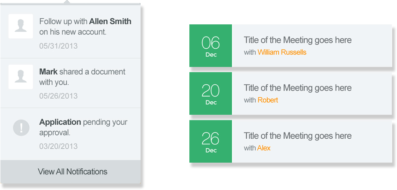397x190 pixels.
Task: Click the 05/26/2013 notification date
Action: (58, 96)
